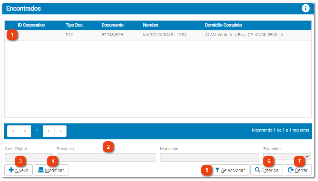Select the DNI cell in the row

tap(69, 35)
